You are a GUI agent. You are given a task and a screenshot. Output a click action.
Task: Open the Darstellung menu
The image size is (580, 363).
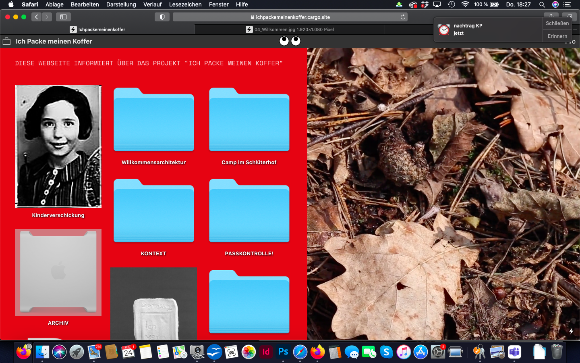pos(121,4)
